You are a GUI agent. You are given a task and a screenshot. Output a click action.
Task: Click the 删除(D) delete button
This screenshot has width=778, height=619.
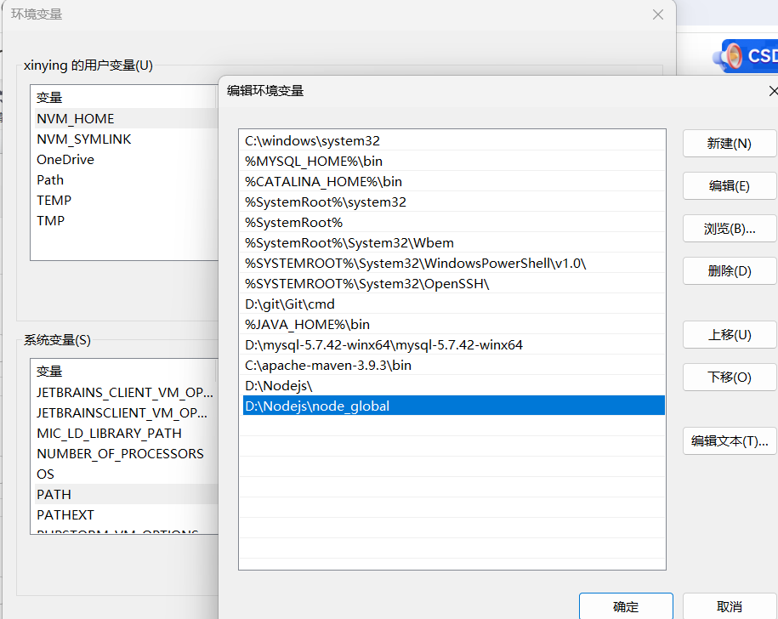(x=729, y=270)
